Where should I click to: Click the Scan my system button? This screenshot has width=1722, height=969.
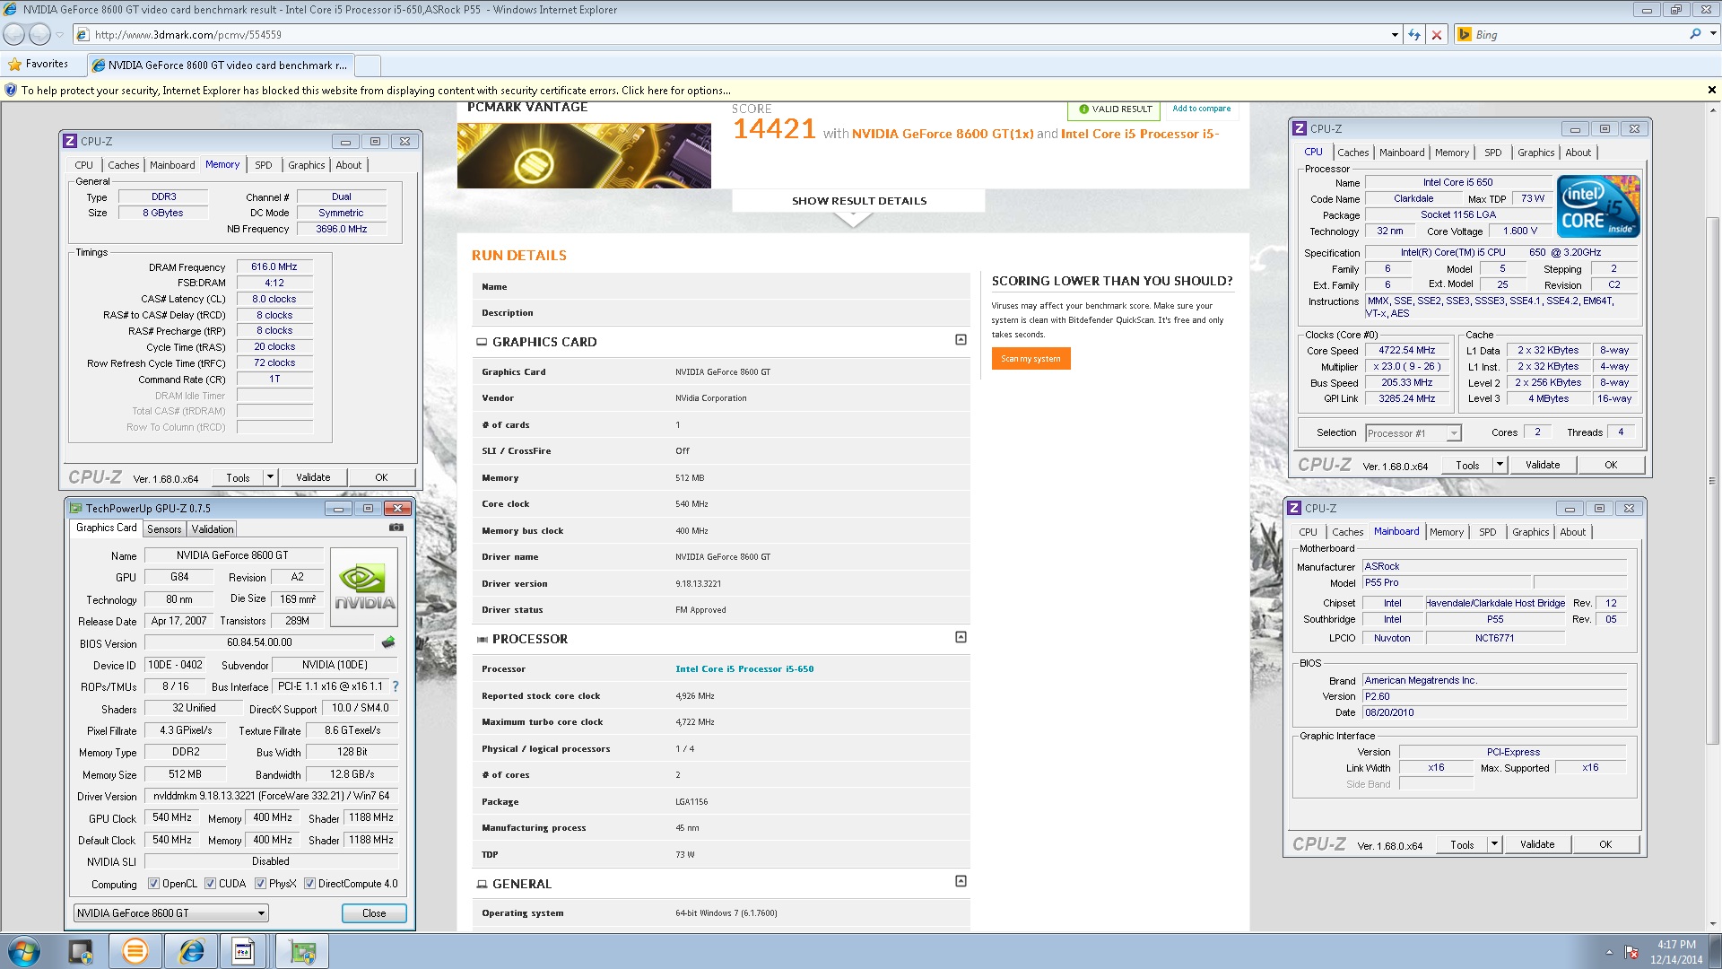[1031, 359]
